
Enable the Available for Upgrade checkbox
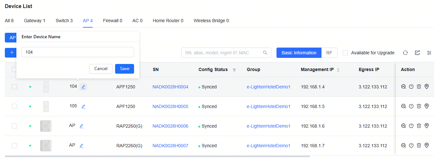[345, 53]
